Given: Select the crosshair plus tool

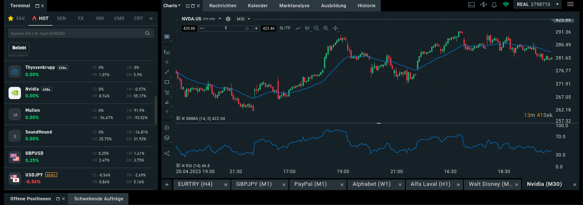Looking at the screenshot, I should [x=167, y=62].
